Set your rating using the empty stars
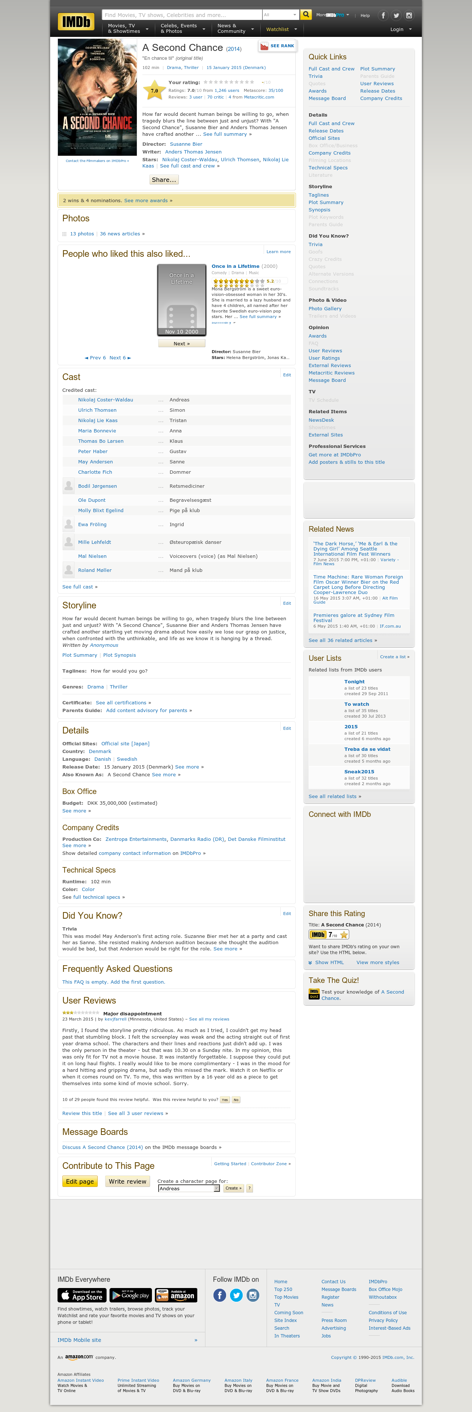Image resolution: width=472 pixels, height=1412 pixels. click(x=228, y=82)
